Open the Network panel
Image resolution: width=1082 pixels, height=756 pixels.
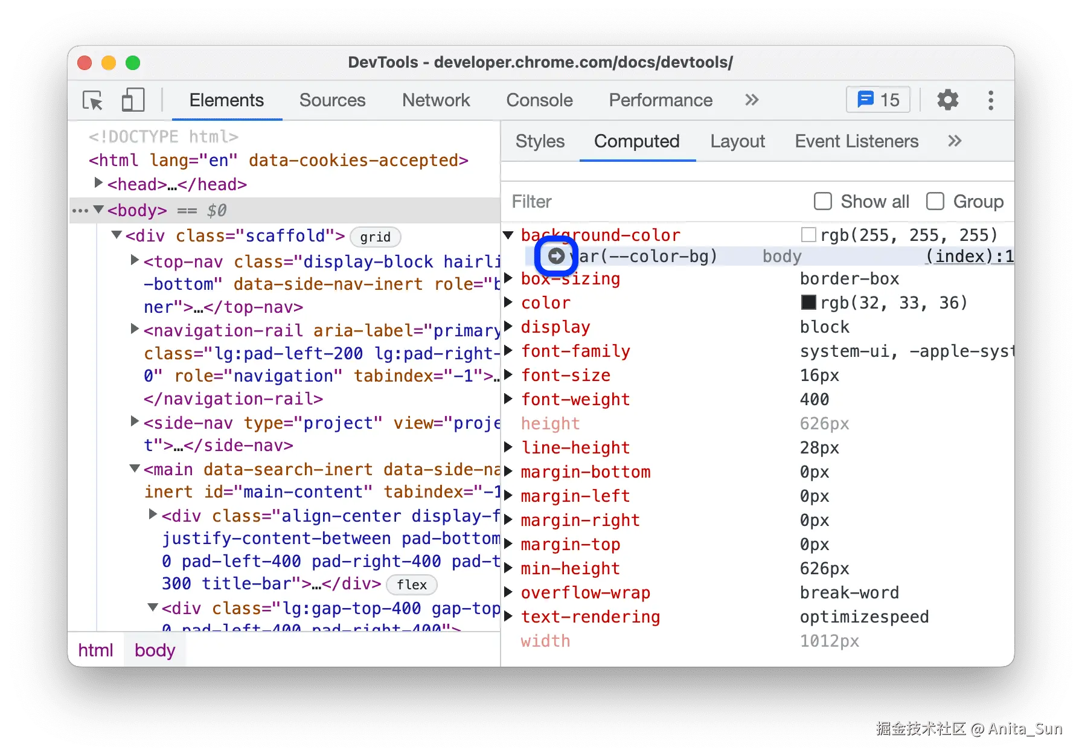pos(436,100)
